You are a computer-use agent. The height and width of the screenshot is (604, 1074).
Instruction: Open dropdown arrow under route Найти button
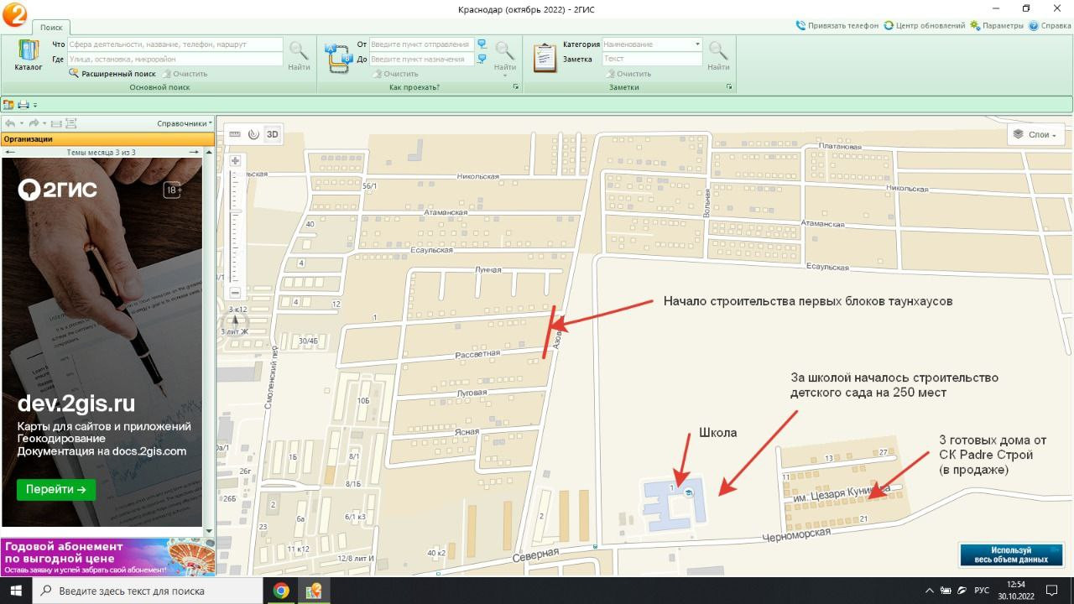point(505,75)
